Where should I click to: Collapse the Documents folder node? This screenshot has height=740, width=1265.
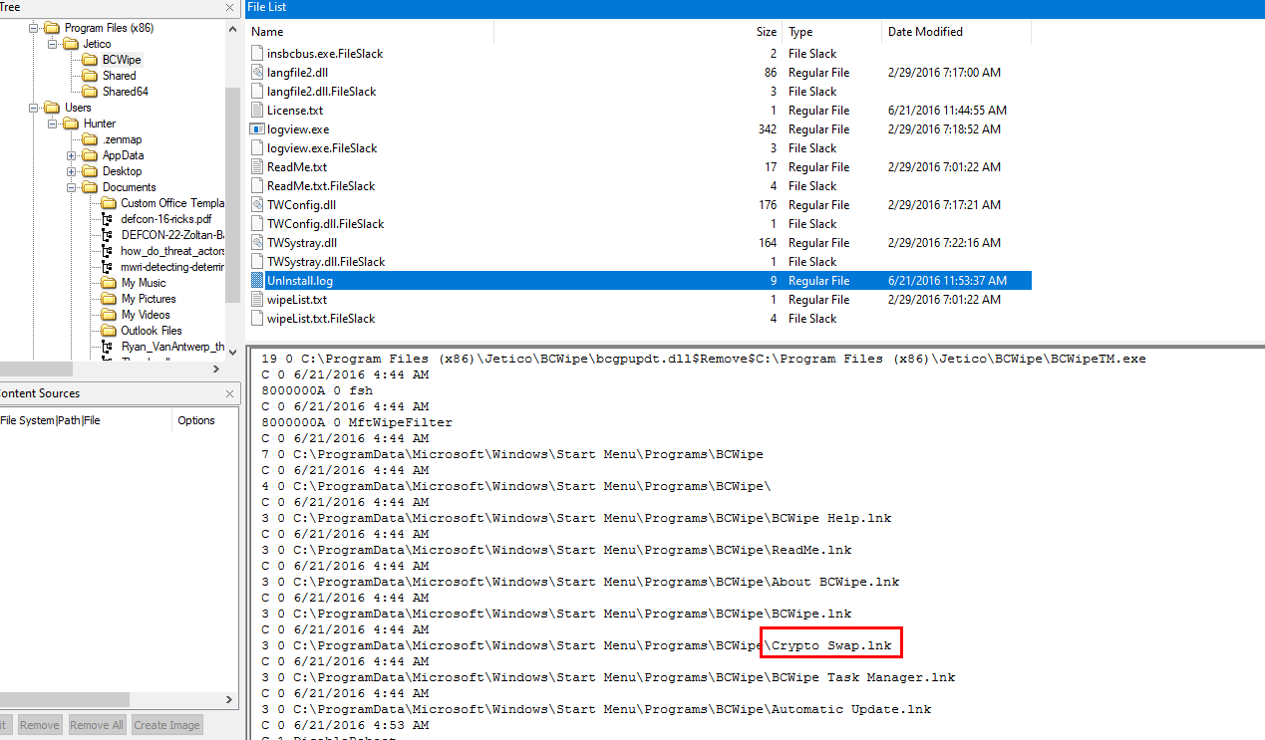(72, 187)
